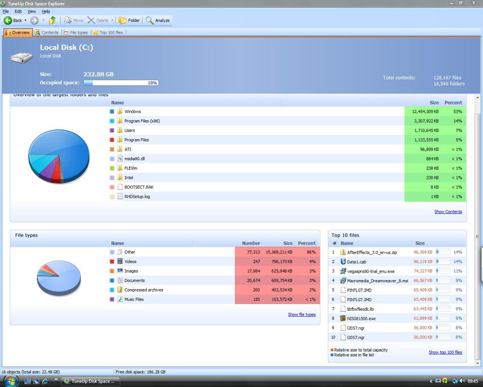Click the NIS081500.exe file icon
This screenshot has width=483, height=387.
point(342,319)
